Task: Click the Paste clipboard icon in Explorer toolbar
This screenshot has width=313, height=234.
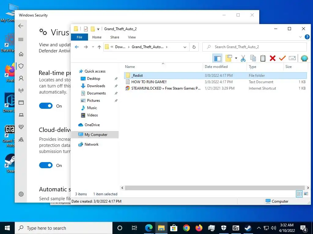Action: 263,58
